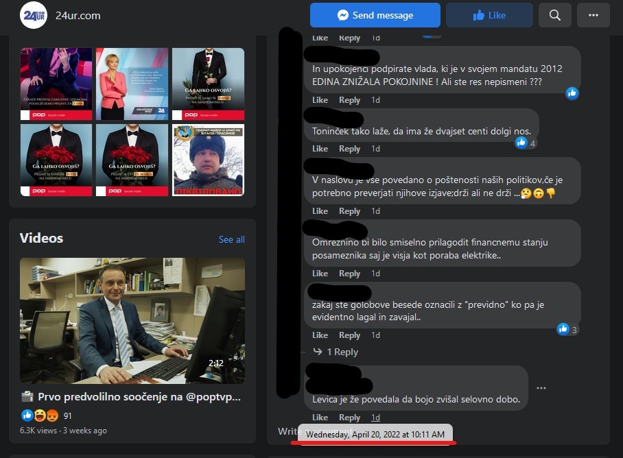Click See all in Videos section
The width and height of the screenshot is (623, 458).
231,239
